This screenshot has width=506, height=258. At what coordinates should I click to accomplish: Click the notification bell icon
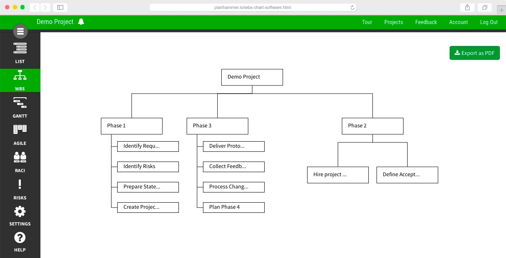(x=81, y=22)
